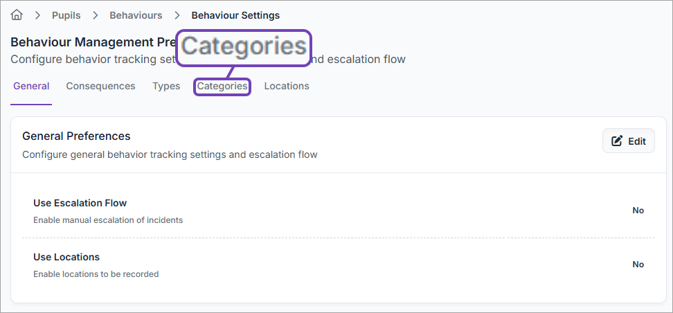673x313 pixels.
Task: Switch to the Types tab
Action: click(x=166, y=87)
